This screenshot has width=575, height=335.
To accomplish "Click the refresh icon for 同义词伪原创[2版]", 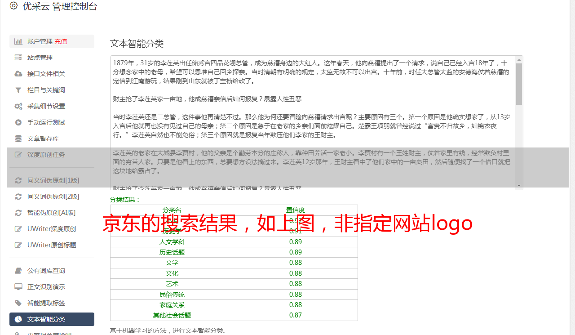I will (18, 197).
